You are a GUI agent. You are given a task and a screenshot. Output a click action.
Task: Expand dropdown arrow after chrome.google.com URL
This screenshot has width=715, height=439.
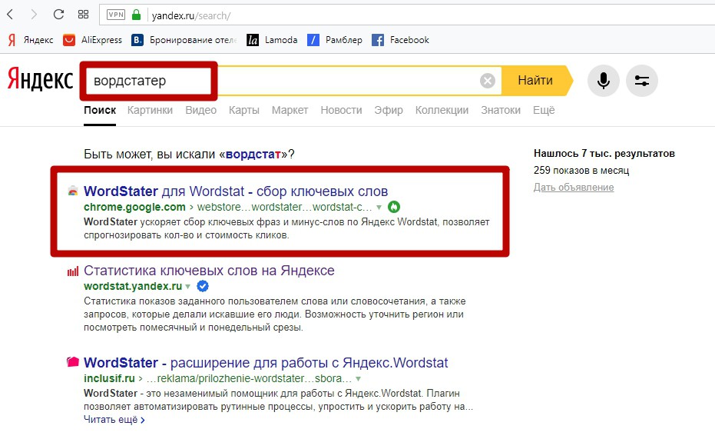(x=379, y=208)
